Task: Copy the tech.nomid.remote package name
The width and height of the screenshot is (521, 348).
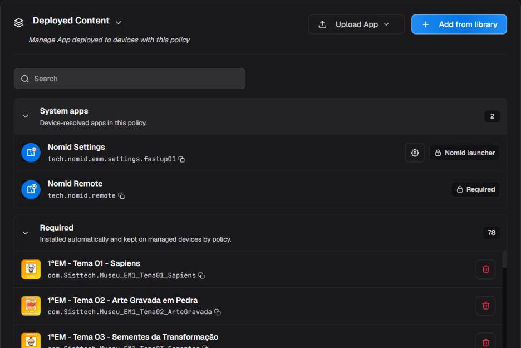Action: (x=121, y=196)
